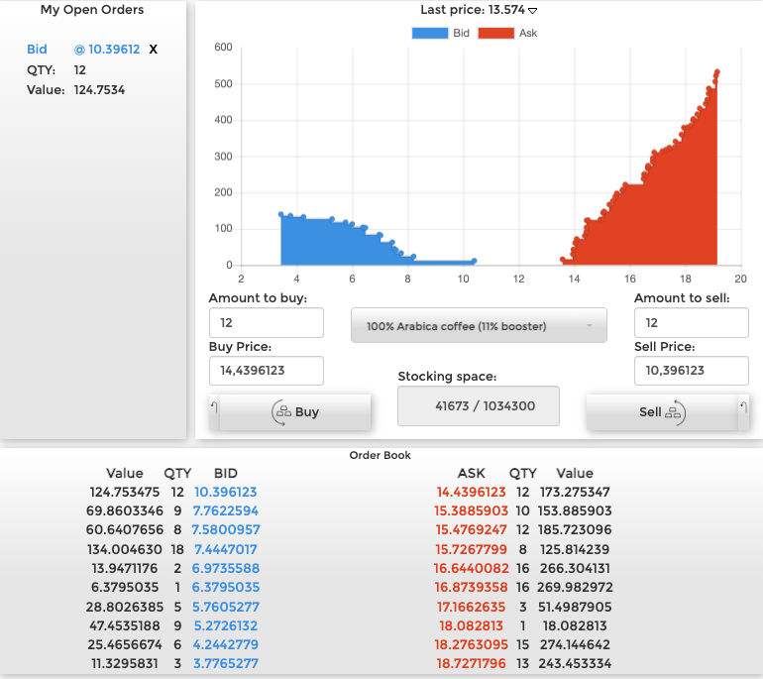The width and height of the screenshot is (763, 679).
Task: Toggle the Bid legend swatch in chart
Action: (430, 33)
